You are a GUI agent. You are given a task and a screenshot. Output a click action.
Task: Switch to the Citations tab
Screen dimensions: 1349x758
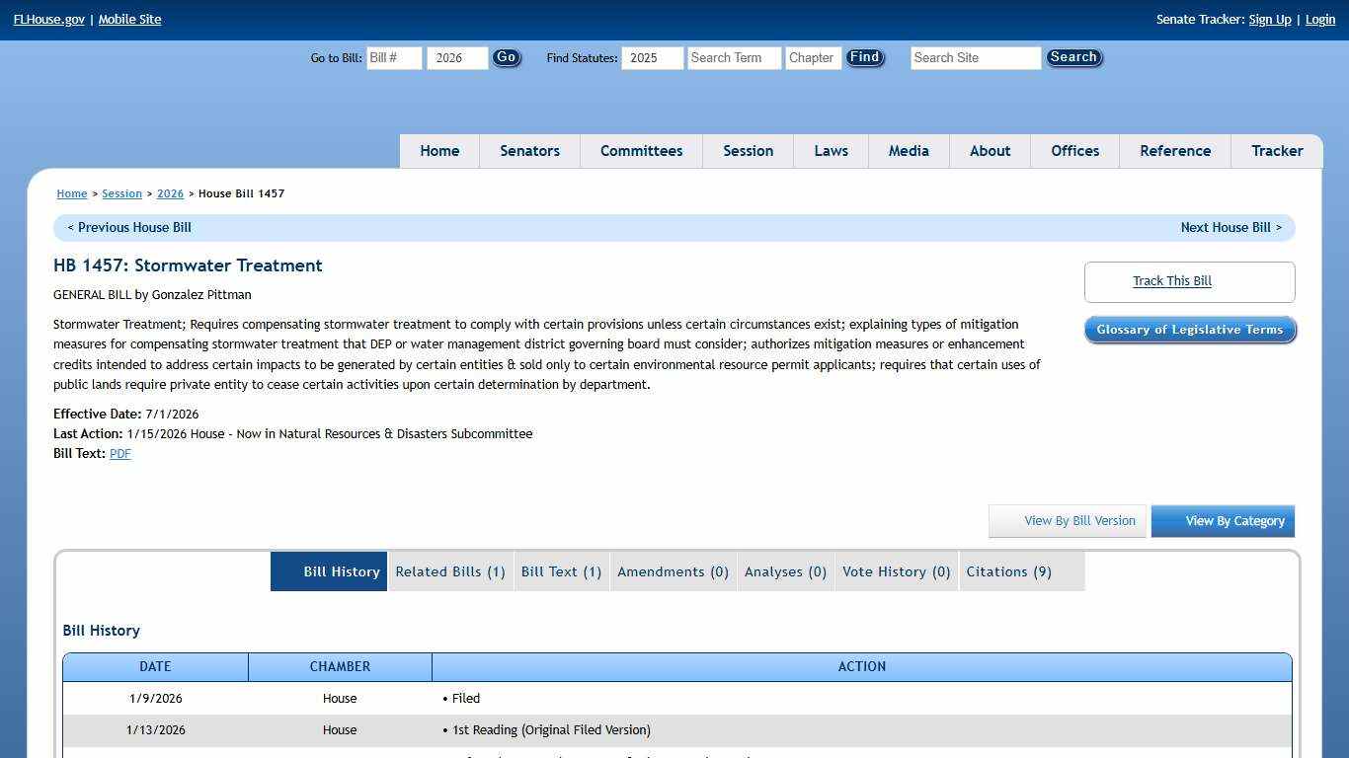click(x=1008, y=570)
